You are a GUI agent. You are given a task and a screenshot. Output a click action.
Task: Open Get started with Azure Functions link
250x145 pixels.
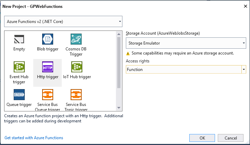[34, 138]
